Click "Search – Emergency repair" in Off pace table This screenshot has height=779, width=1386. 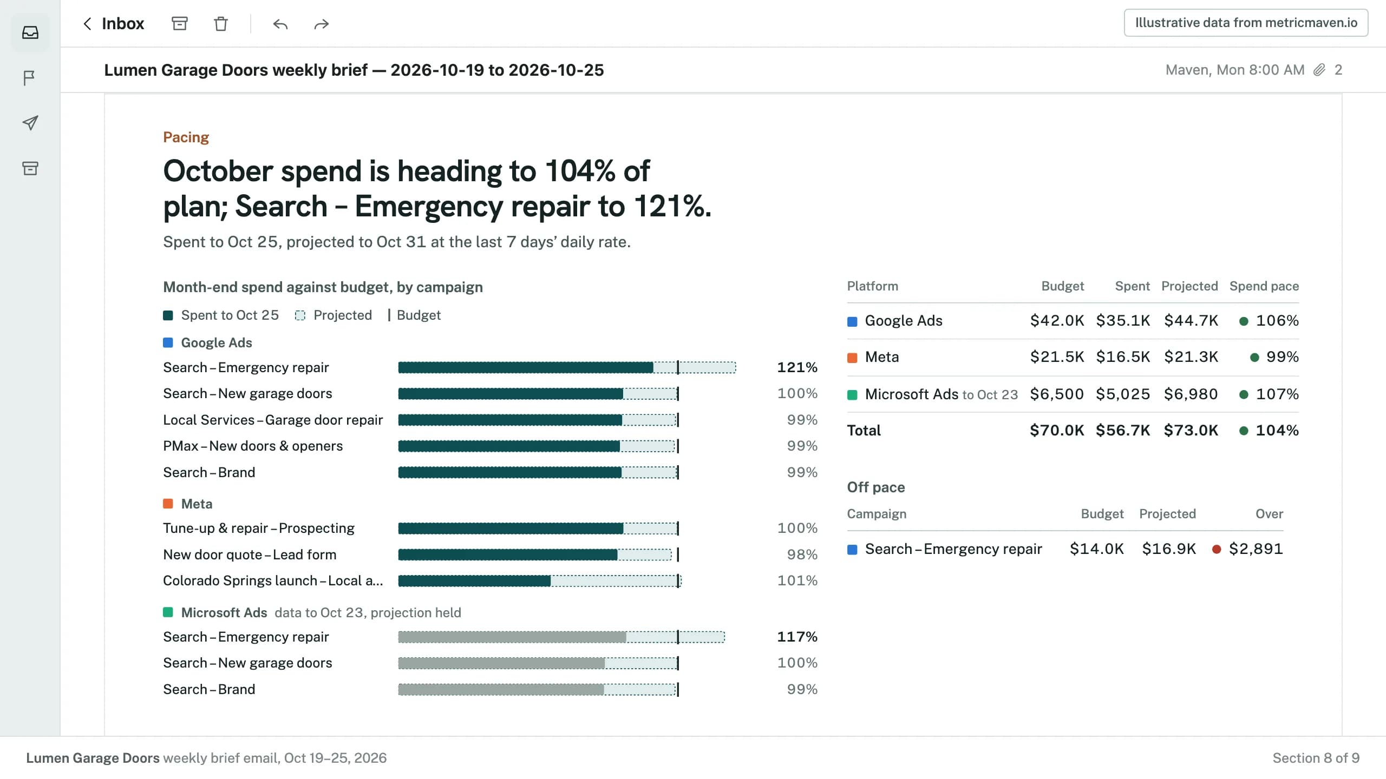pos(953,549)
